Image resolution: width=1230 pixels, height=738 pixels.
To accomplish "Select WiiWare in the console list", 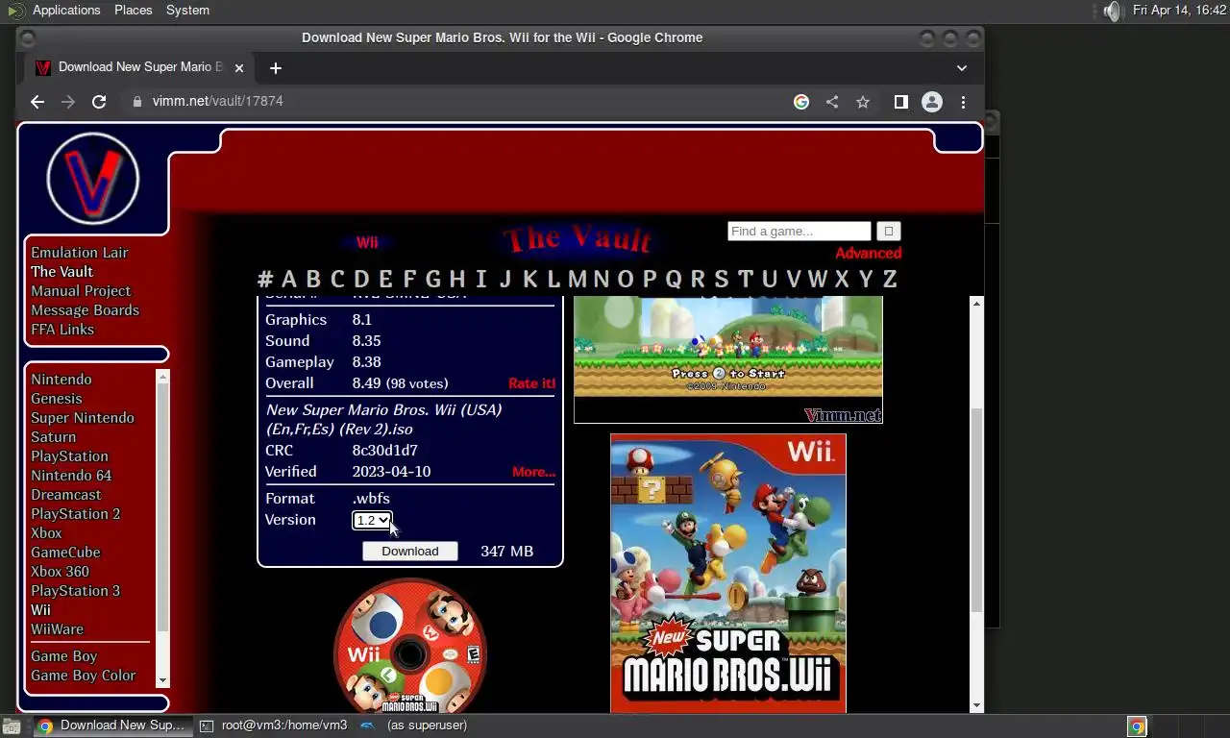I will click(57, 628).
